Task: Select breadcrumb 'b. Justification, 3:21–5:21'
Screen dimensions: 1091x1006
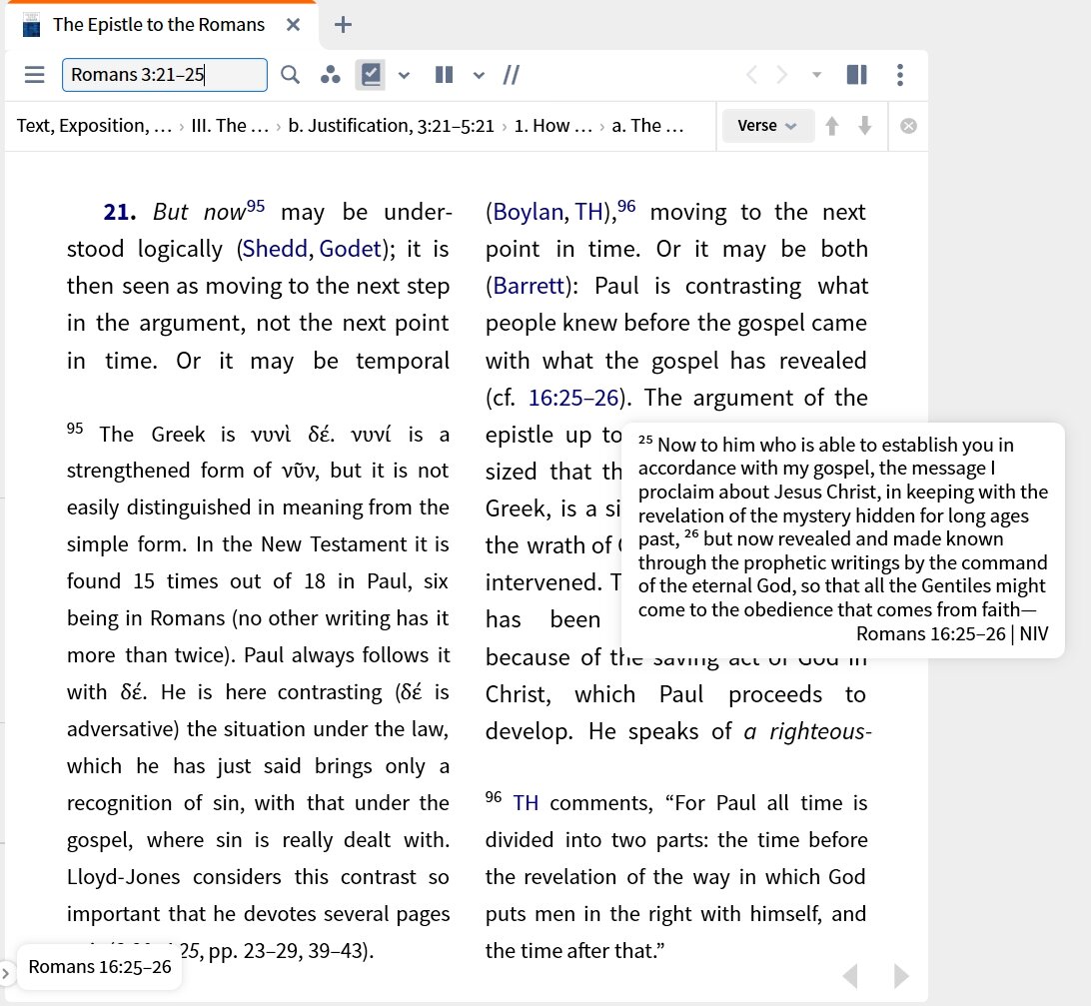Action: [391, 126]
